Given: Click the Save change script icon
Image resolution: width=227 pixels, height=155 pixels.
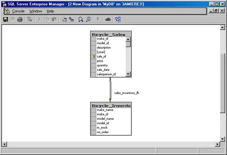Looking at the screenshot, I should pyautogui.click(x=30, y=19).
